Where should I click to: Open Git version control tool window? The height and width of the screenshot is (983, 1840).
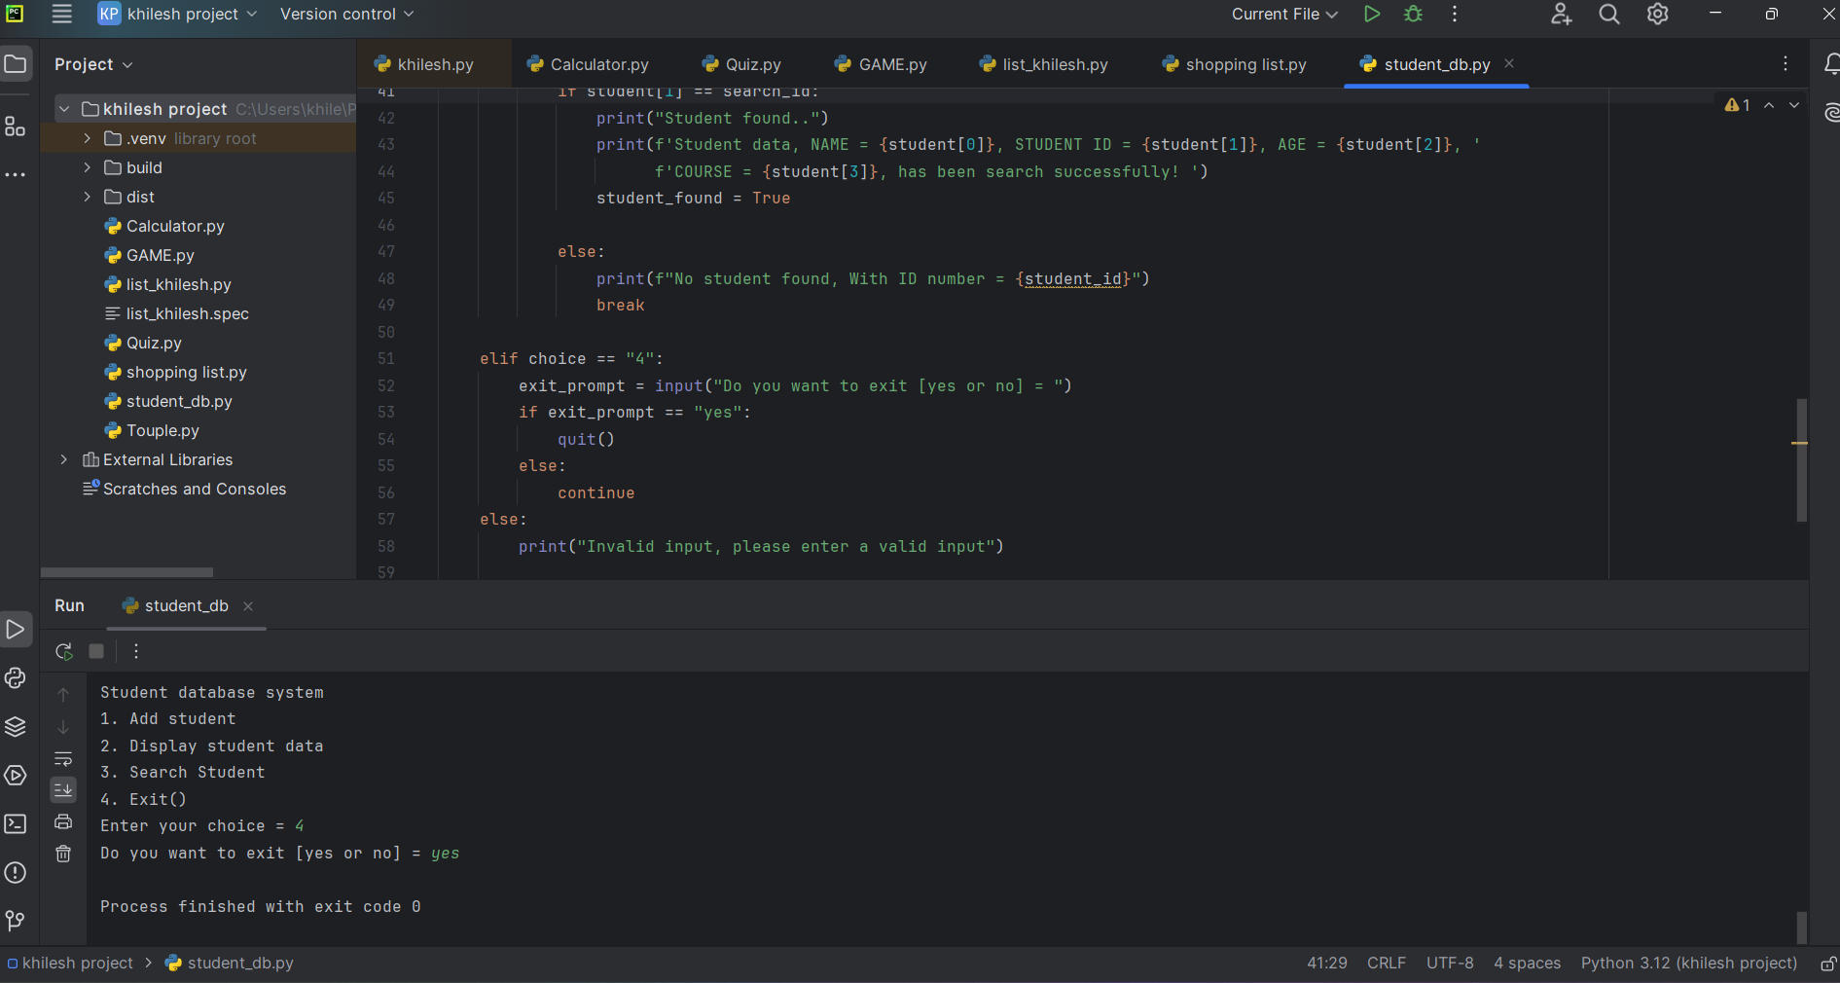click(x=16, y=921)
